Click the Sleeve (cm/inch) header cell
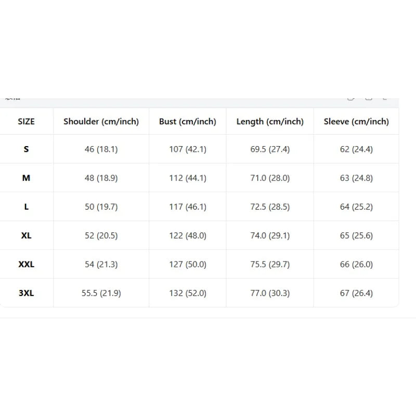The image size is (416, 416). coord(356,121)
